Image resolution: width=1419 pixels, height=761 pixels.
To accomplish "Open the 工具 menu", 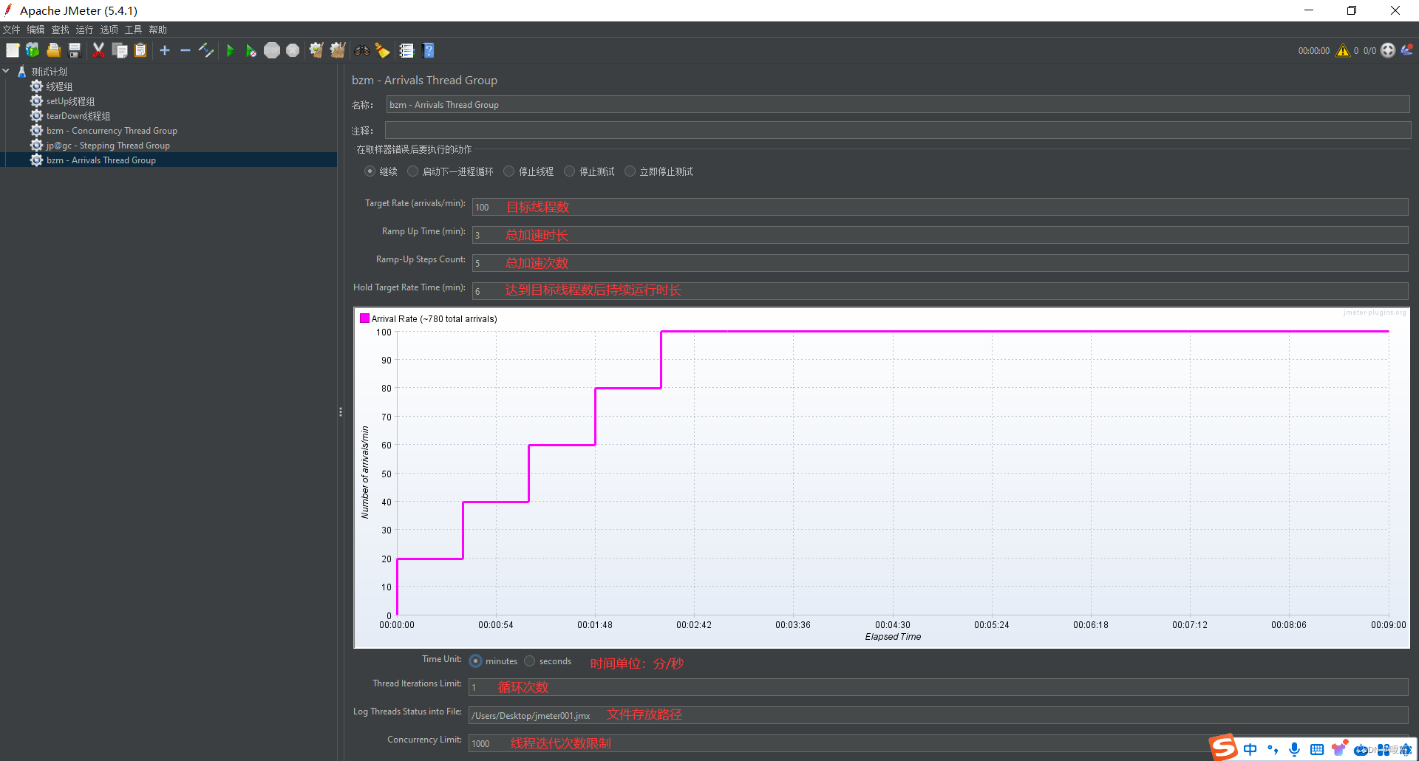I will pyautogui.click(x=133, y=30).
